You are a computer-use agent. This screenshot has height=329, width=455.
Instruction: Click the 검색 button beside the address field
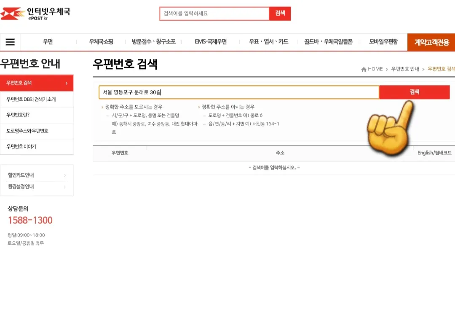point(414,92)
